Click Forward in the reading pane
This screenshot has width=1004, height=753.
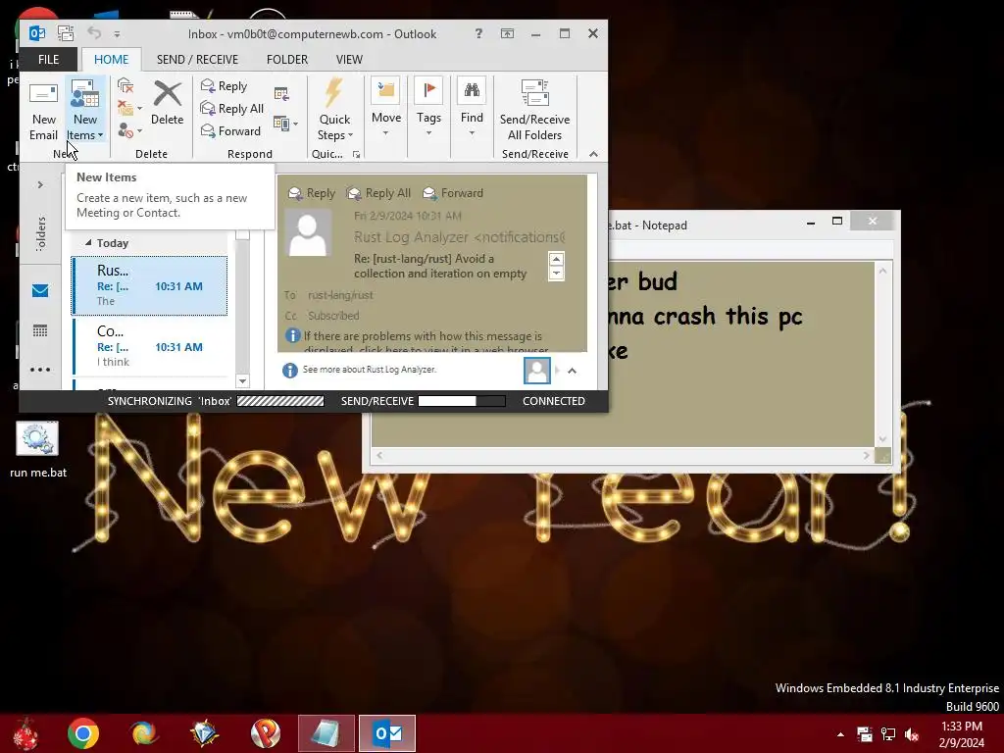[453, 193]
